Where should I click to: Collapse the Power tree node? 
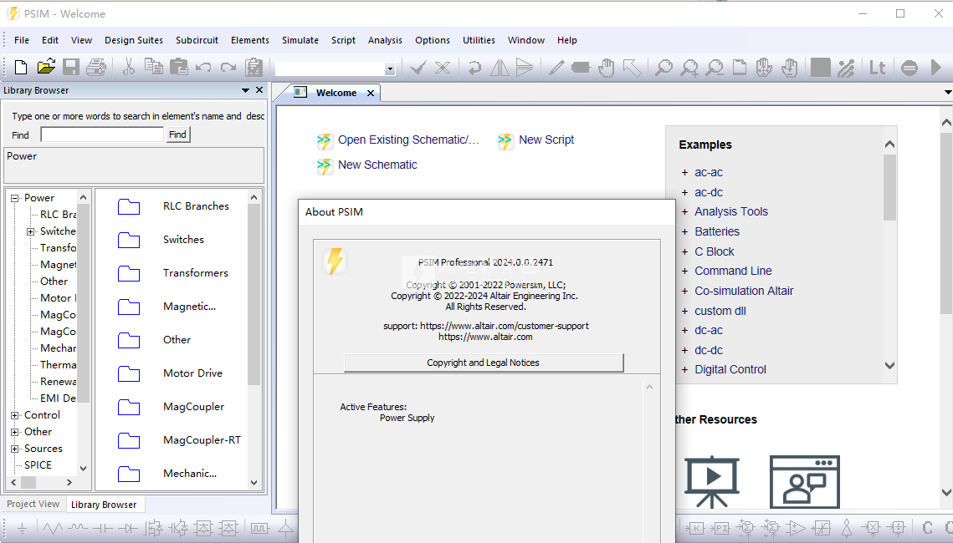pos(14,198)
